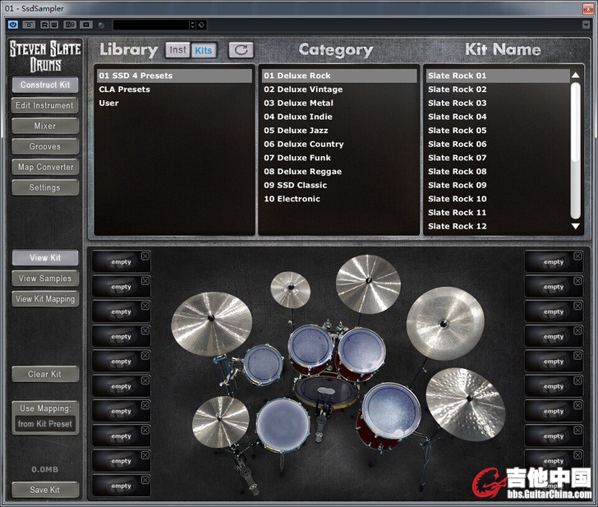Enable the R read automation button
This screenshot has width=598, height=507.
point(44,25)
